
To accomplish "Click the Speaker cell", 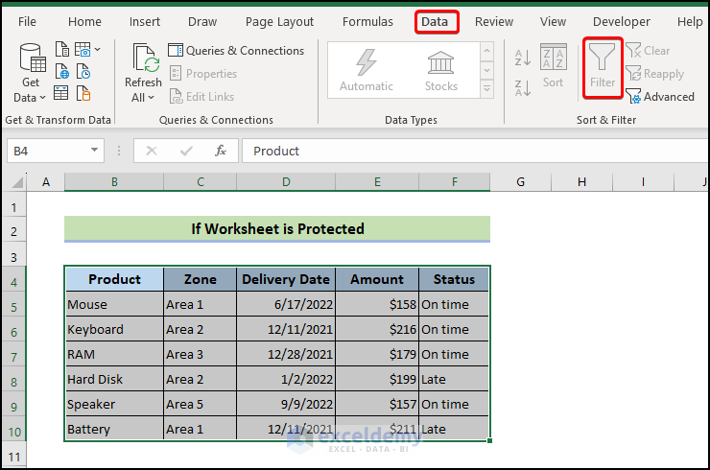I will (114, 404).
